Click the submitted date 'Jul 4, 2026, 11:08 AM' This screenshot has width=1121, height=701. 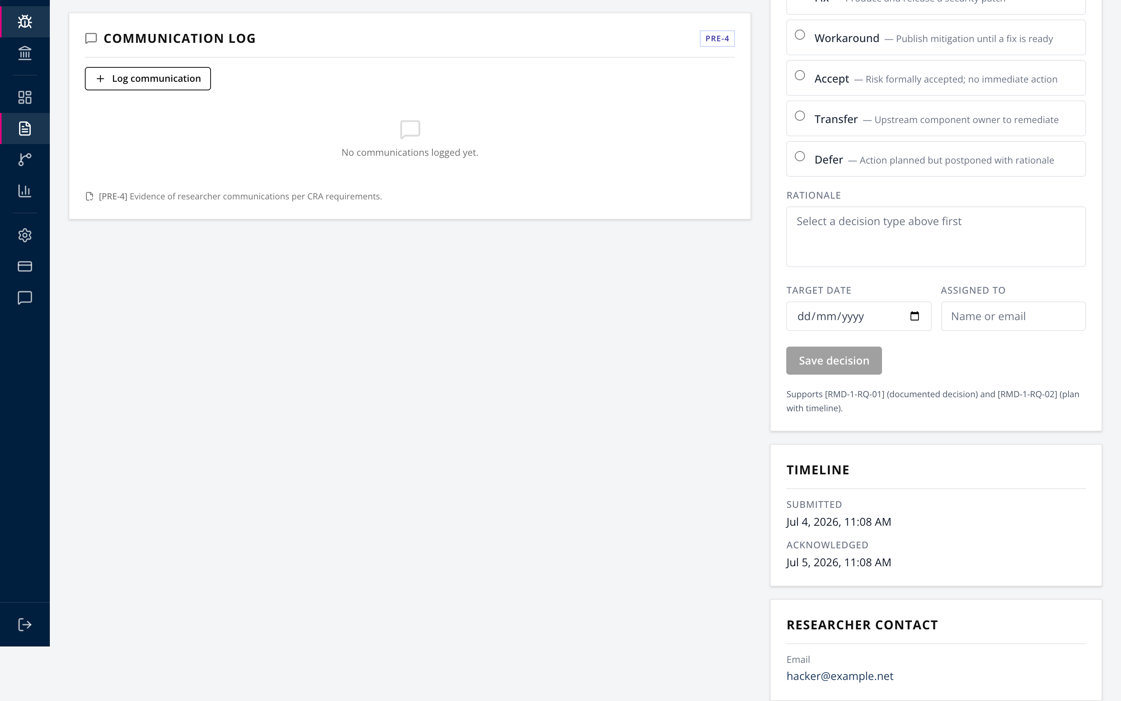point(838,522)
